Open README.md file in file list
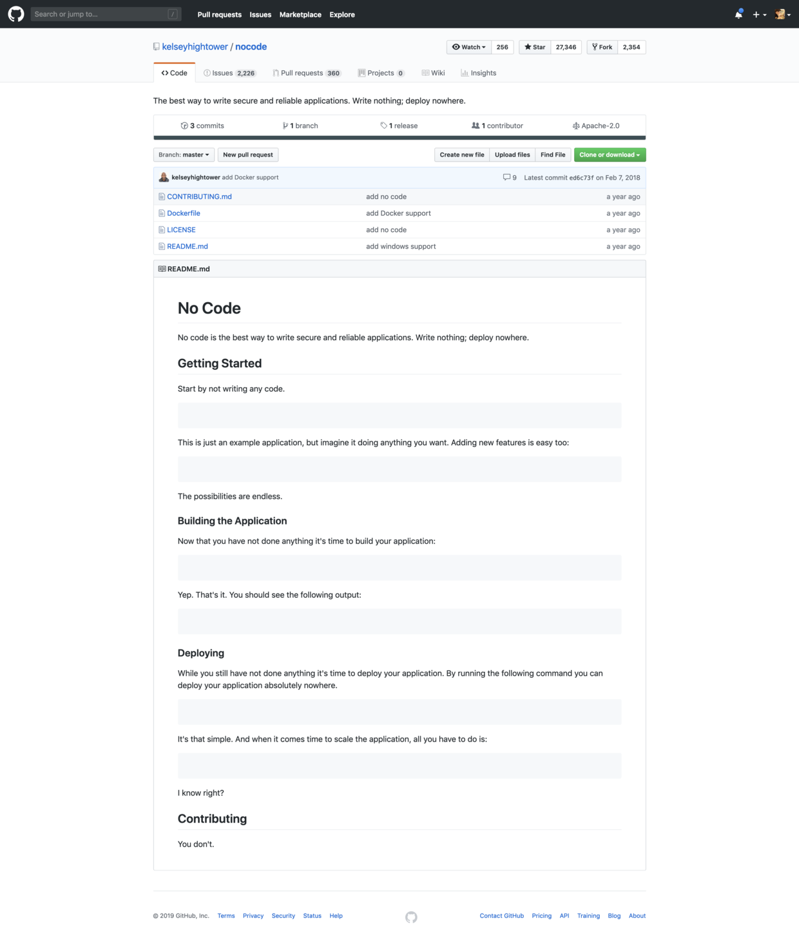 (x=188, y=246)
